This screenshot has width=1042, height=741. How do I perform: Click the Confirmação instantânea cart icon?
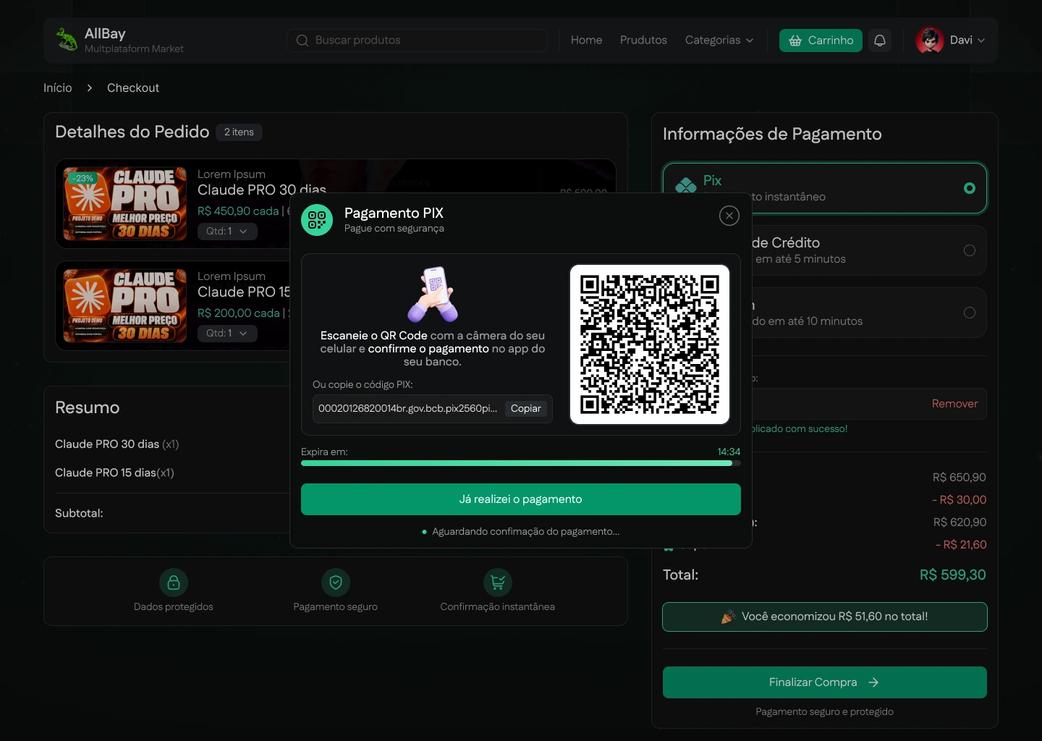498,582
